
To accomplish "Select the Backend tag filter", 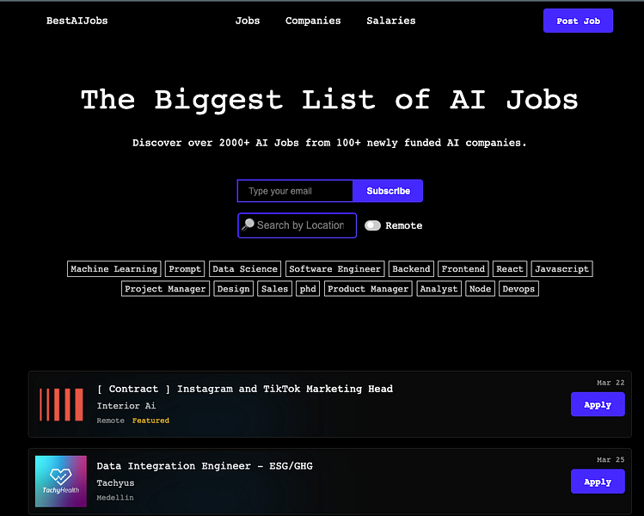I will [x=411, y=268].
